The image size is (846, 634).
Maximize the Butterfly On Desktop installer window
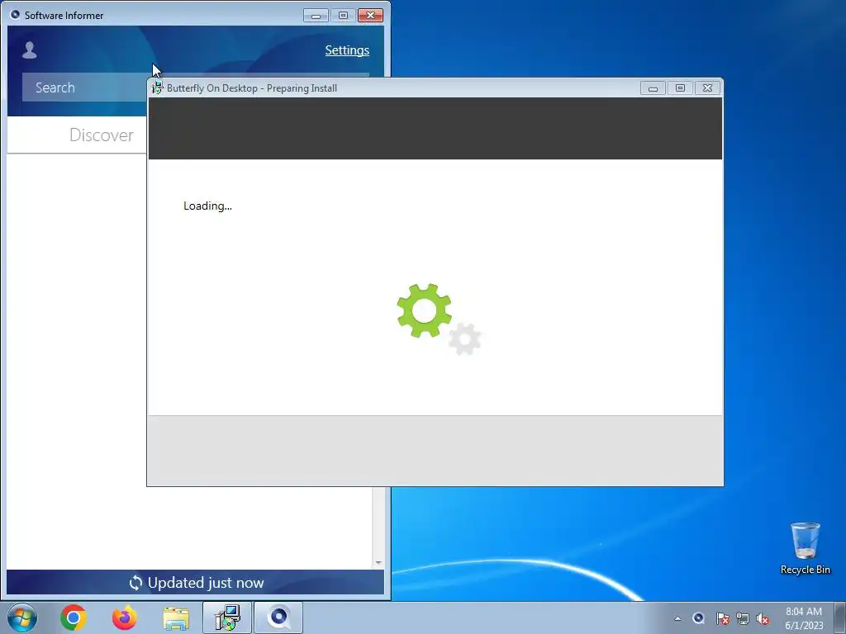[680, 88]
